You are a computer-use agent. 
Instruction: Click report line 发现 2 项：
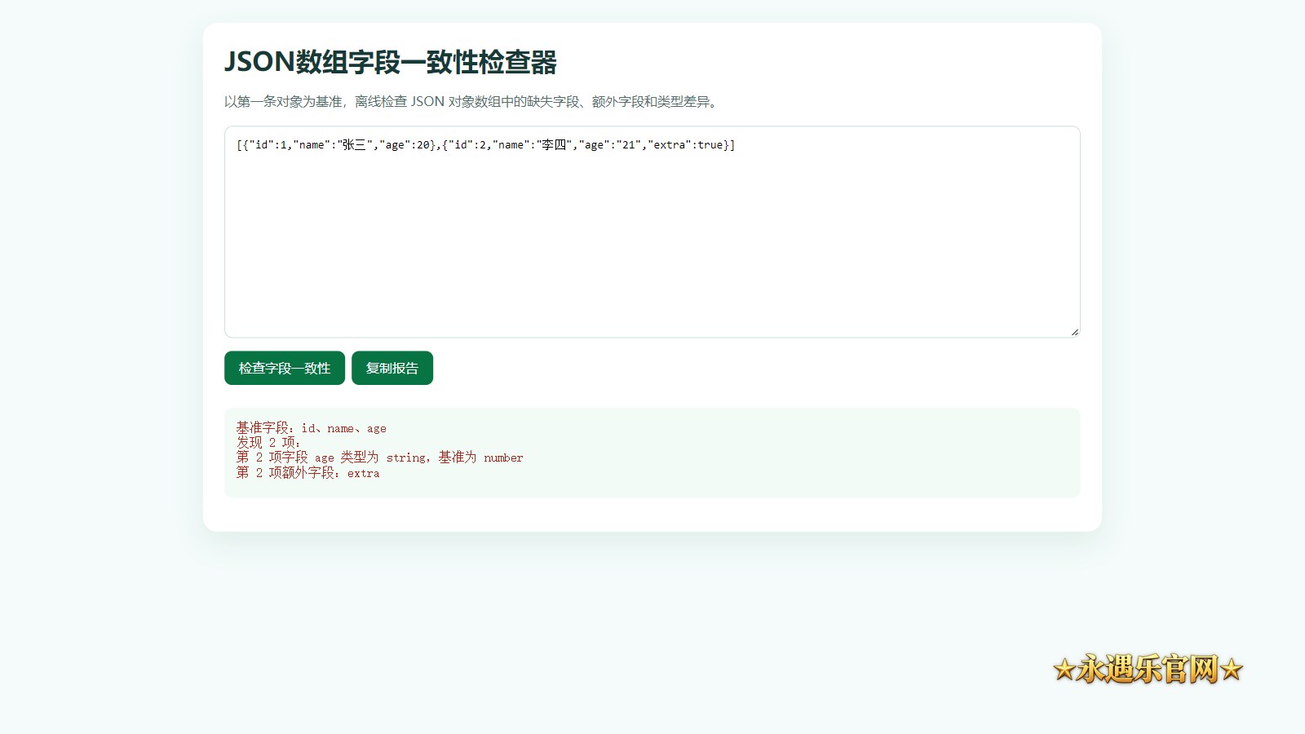269,443
